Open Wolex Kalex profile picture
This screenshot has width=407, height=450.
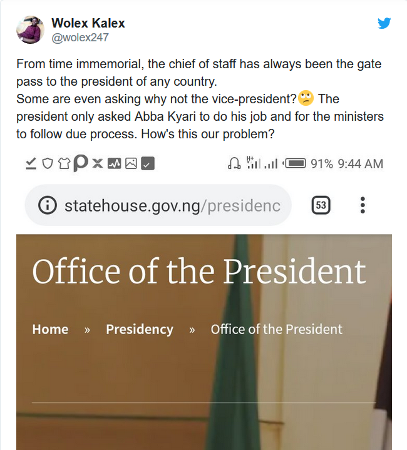[x=30, y=29]
